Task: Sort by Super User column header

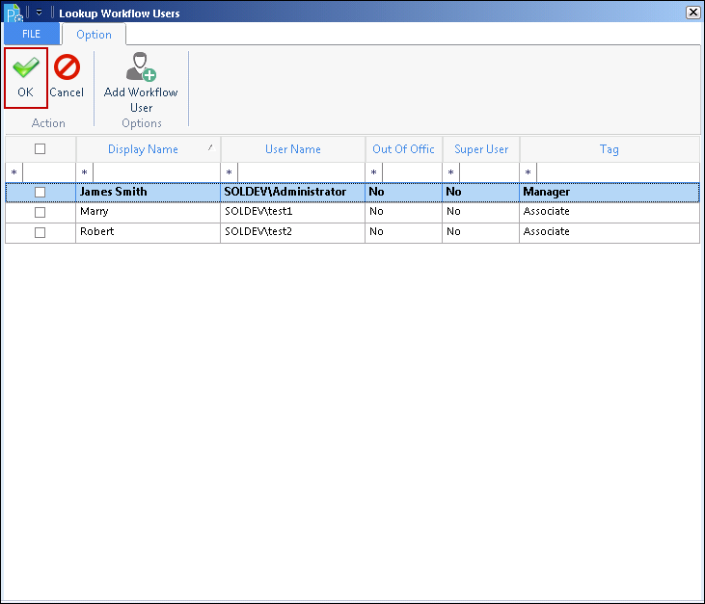Action: pos(481,149)
